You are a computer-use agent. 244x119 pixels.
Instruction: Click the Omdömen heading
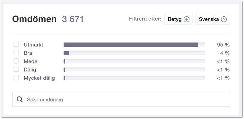coord(34,19)
